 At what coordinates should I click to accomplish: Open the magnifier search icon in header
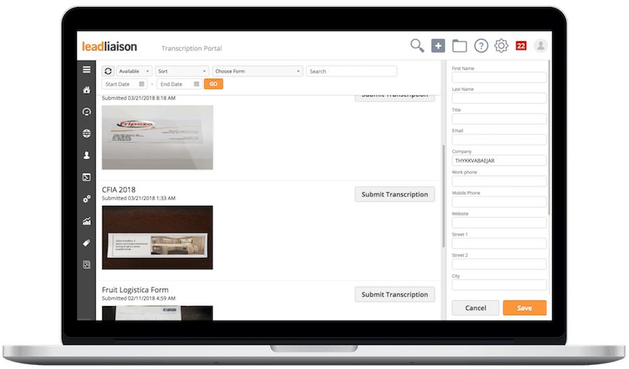(x=417, y=45)
